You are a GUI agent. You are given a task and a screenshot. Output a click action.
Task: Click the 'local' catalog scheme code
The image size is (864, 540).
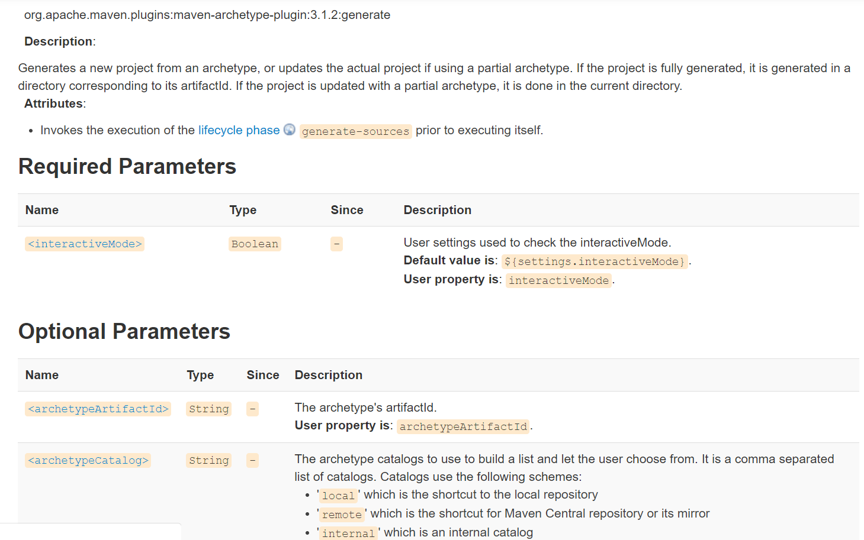(x=338, y=496)
